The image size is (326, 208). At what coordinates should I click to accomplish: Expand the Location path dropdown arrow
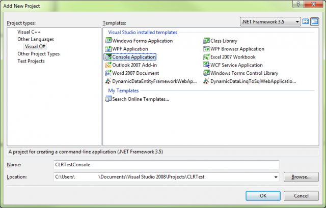click(x=276, y=177)
